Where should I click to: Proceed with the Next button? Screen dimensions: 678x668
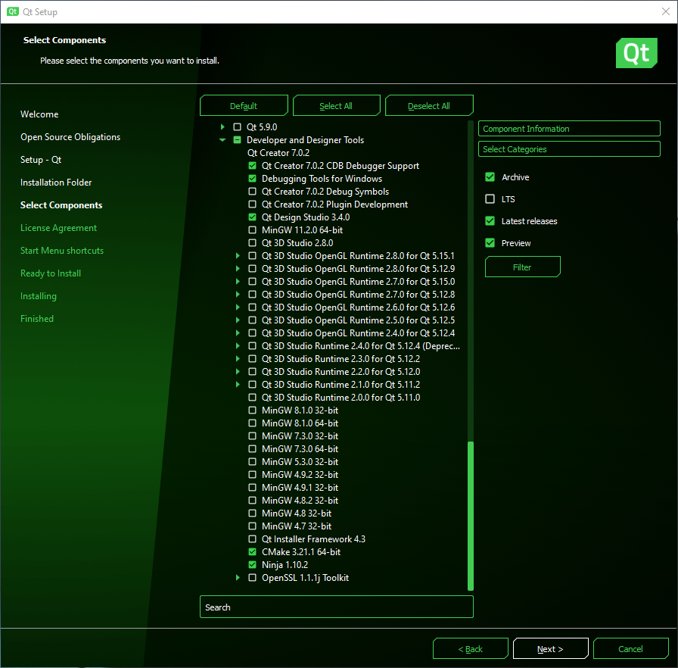point(550,648)
